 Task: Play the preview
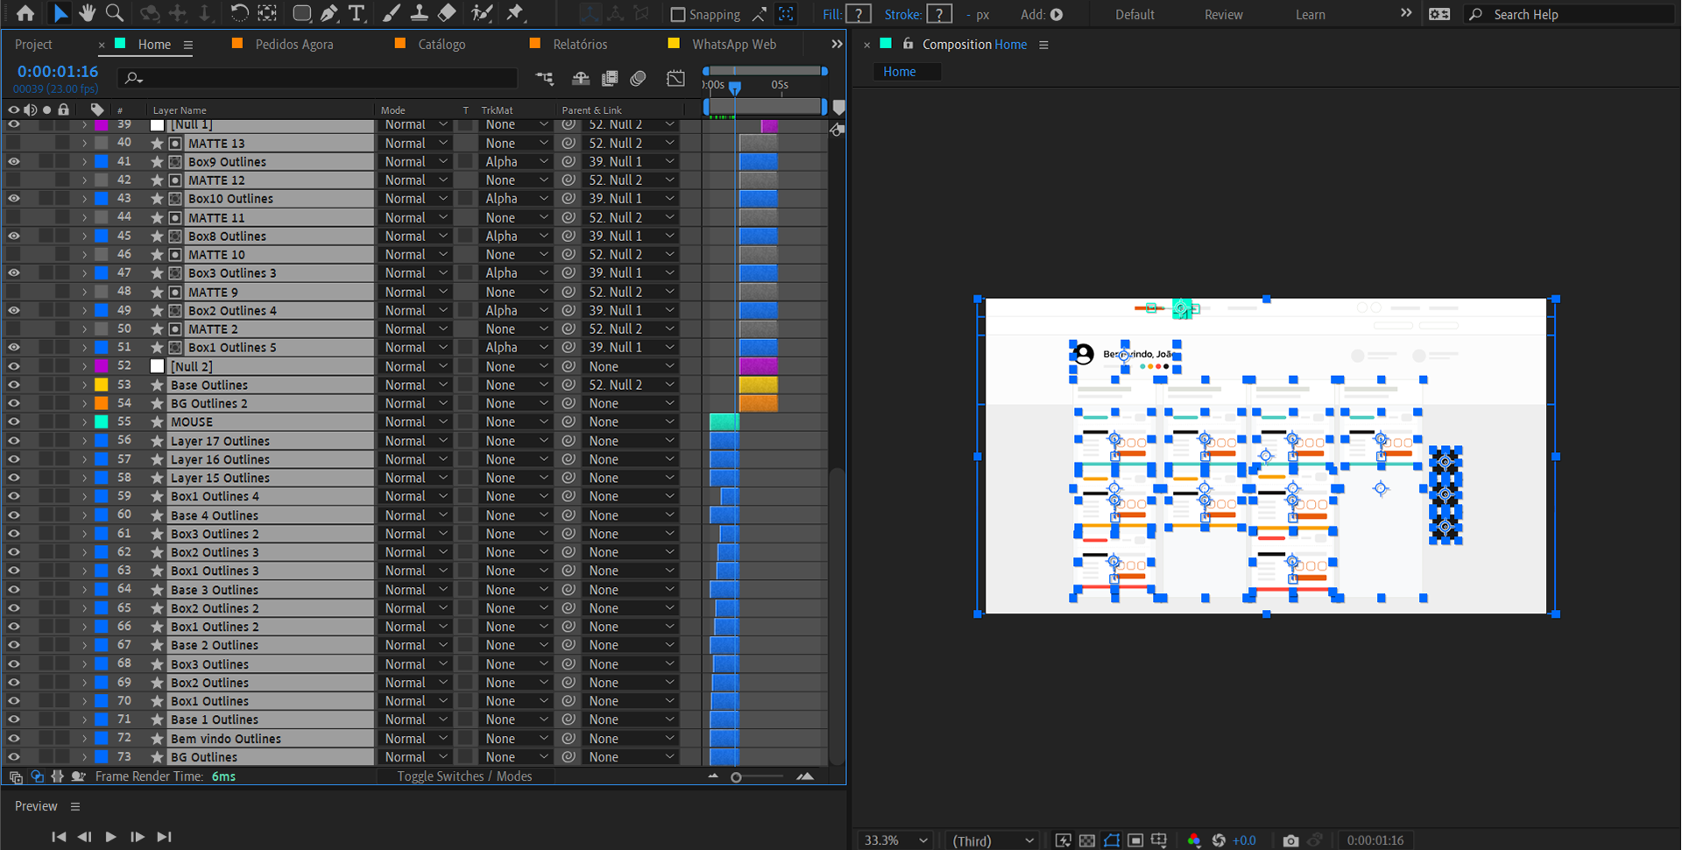point(110,837)
